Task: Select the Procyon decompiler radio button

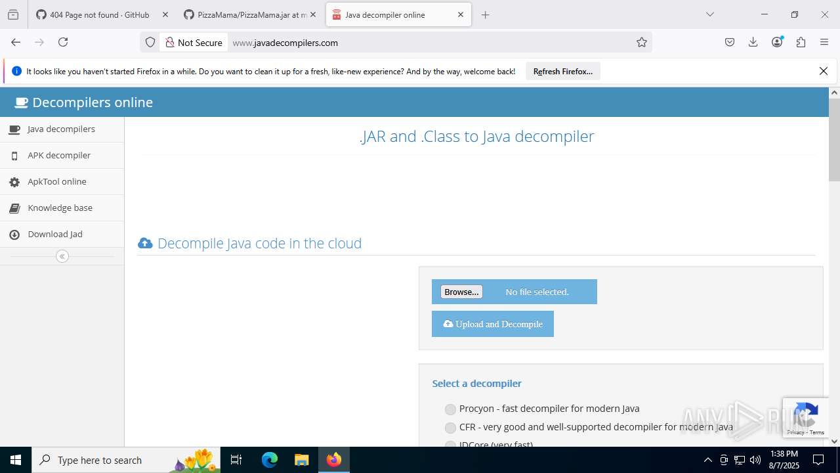Action: click(x=450, y=409)
